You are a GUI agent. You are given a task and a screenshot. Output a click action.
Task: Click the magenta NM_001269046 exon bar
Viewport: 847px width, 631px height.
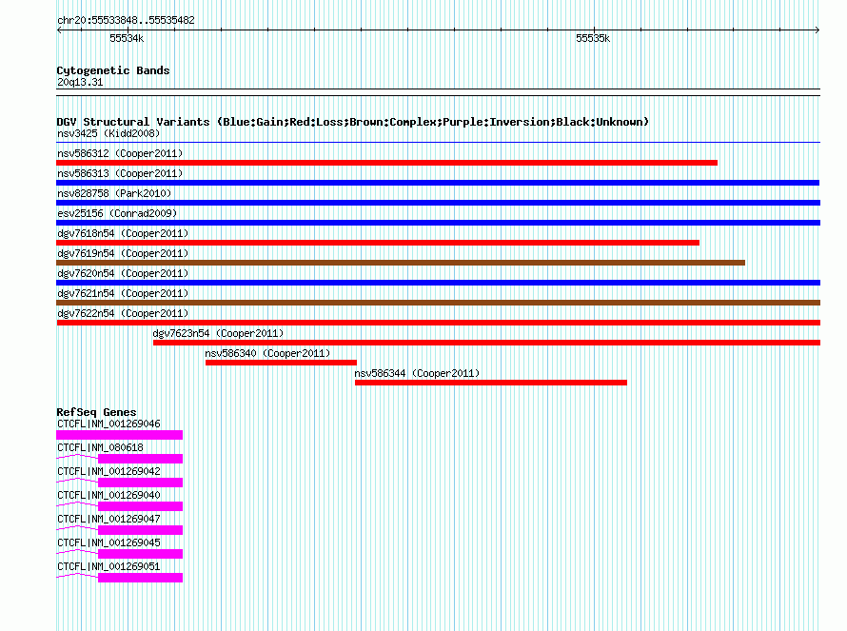(x=119, y=435)
